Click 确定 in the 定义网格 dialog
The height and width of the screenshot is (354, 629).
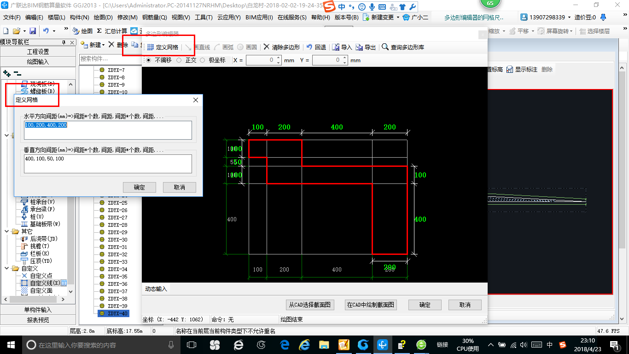(139, 187)
